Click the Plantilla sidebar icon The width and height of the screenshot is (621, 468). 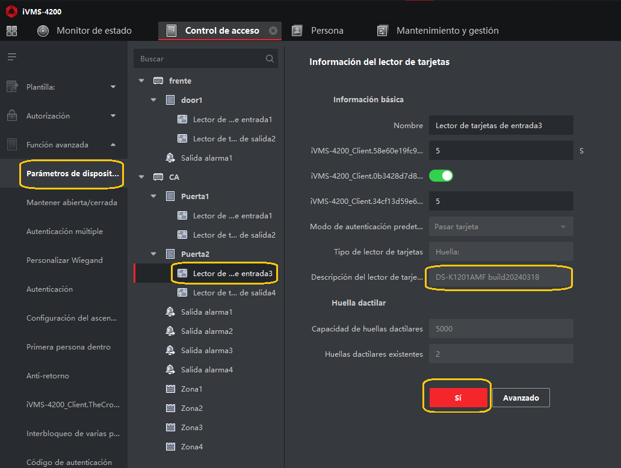12,87
